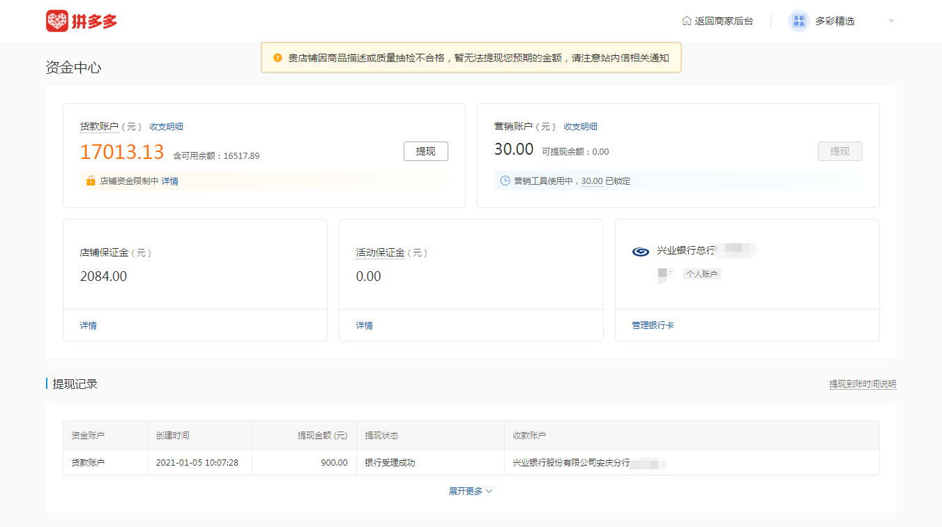Click the lock icon in 店铺资金限制中 bar

[90, 181]
